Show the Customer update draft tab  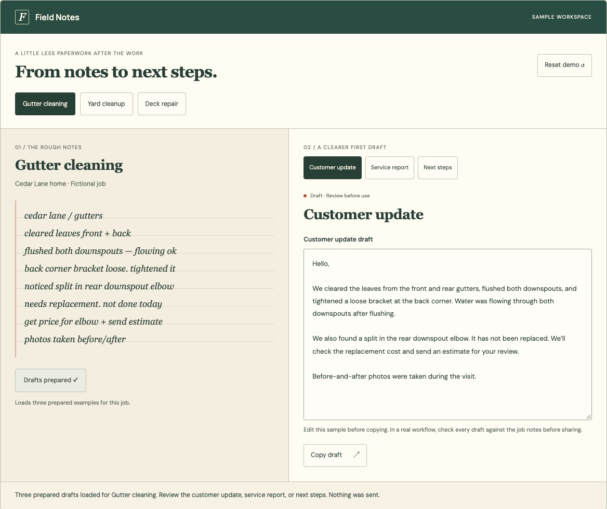tap(333, 167)
